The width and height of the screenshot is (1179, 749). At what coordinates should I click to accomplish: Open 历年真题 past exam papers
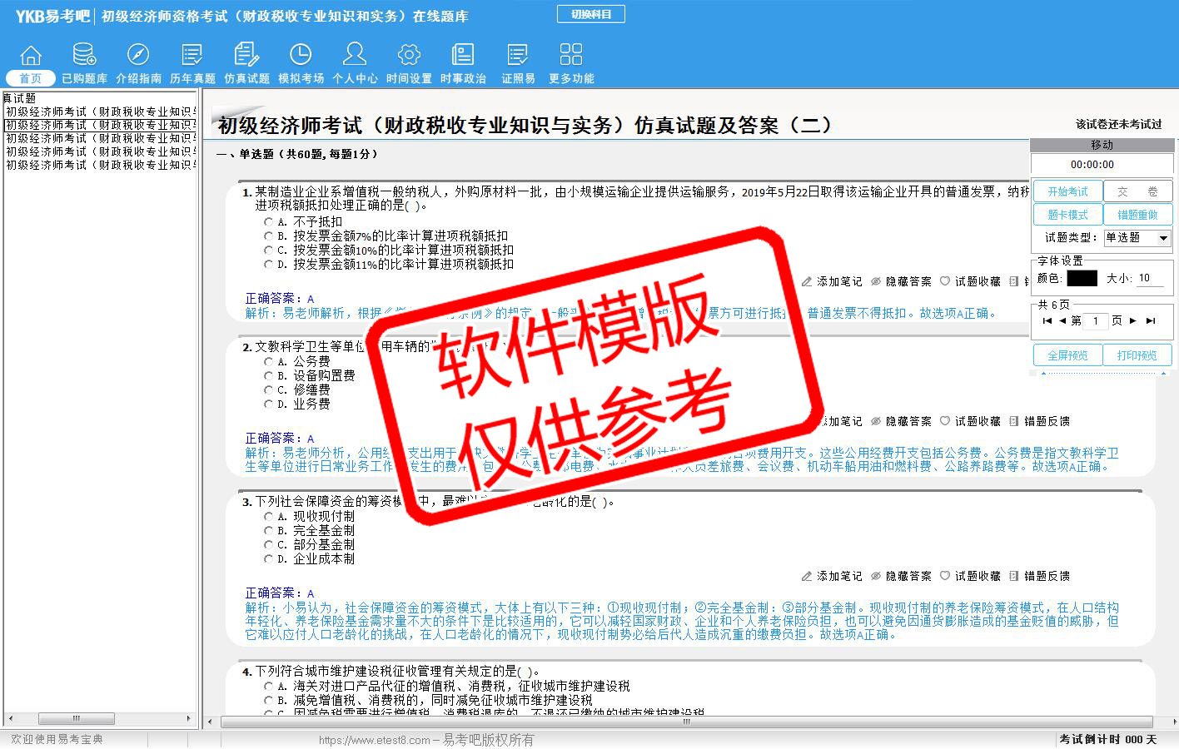[x=192, y=56]
